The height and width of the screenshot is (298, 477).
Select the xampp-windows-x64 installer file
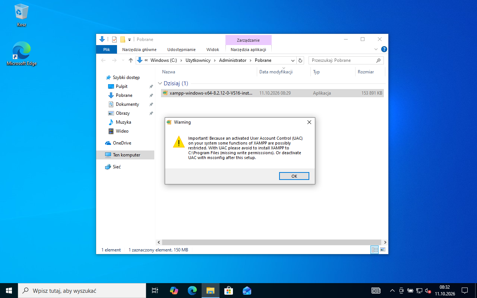272,93
